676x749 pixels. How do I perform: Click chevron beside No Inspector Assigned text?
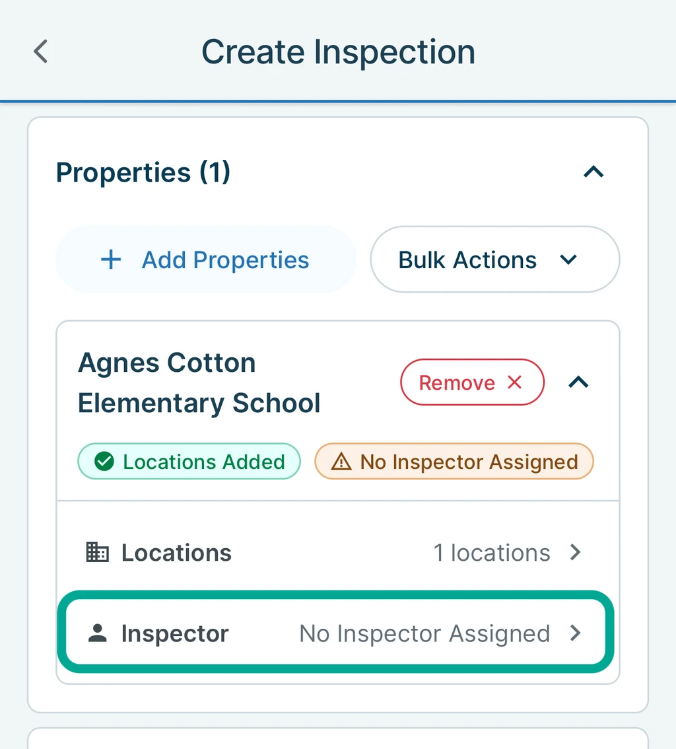(576, 633)
